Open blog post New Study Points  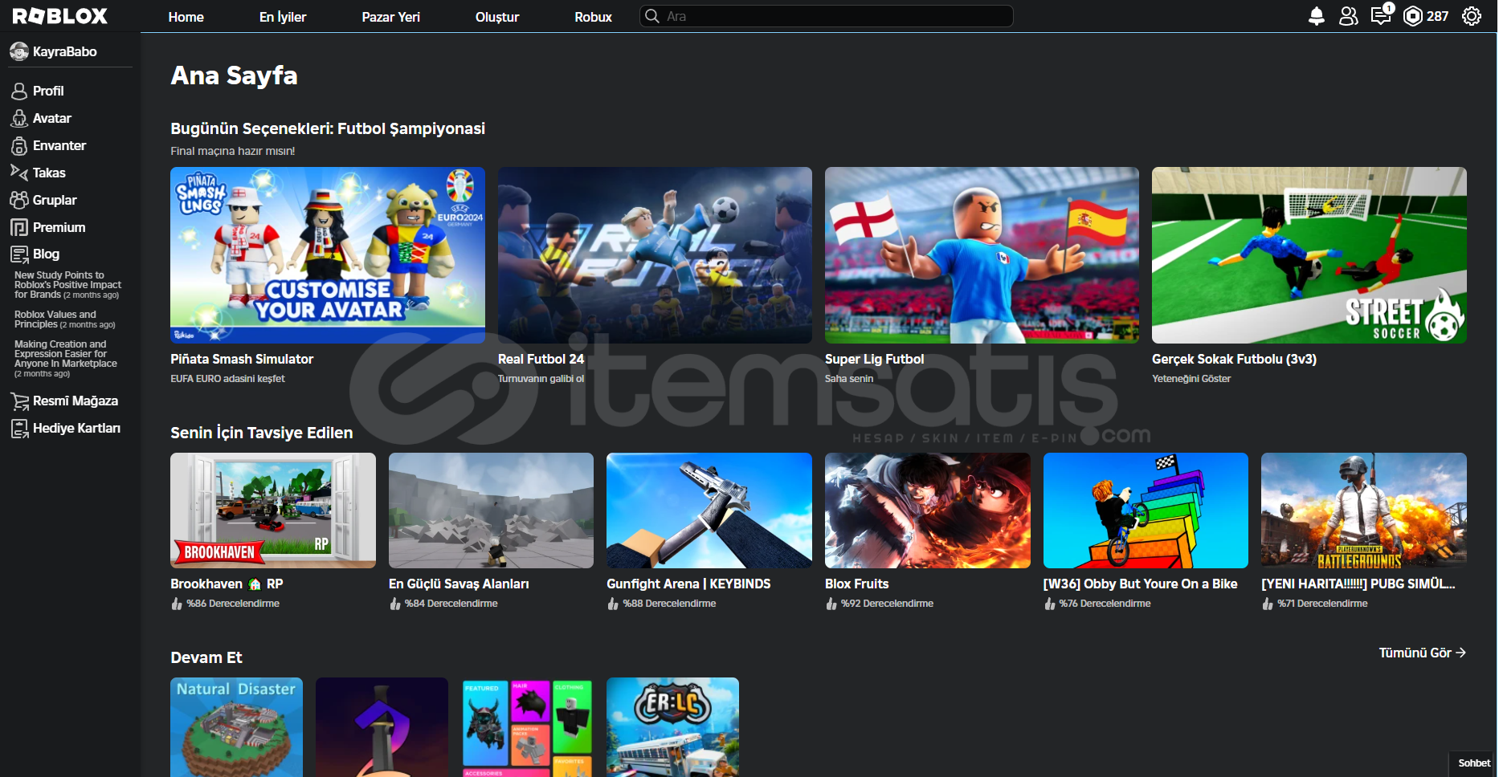click(68, 285)
